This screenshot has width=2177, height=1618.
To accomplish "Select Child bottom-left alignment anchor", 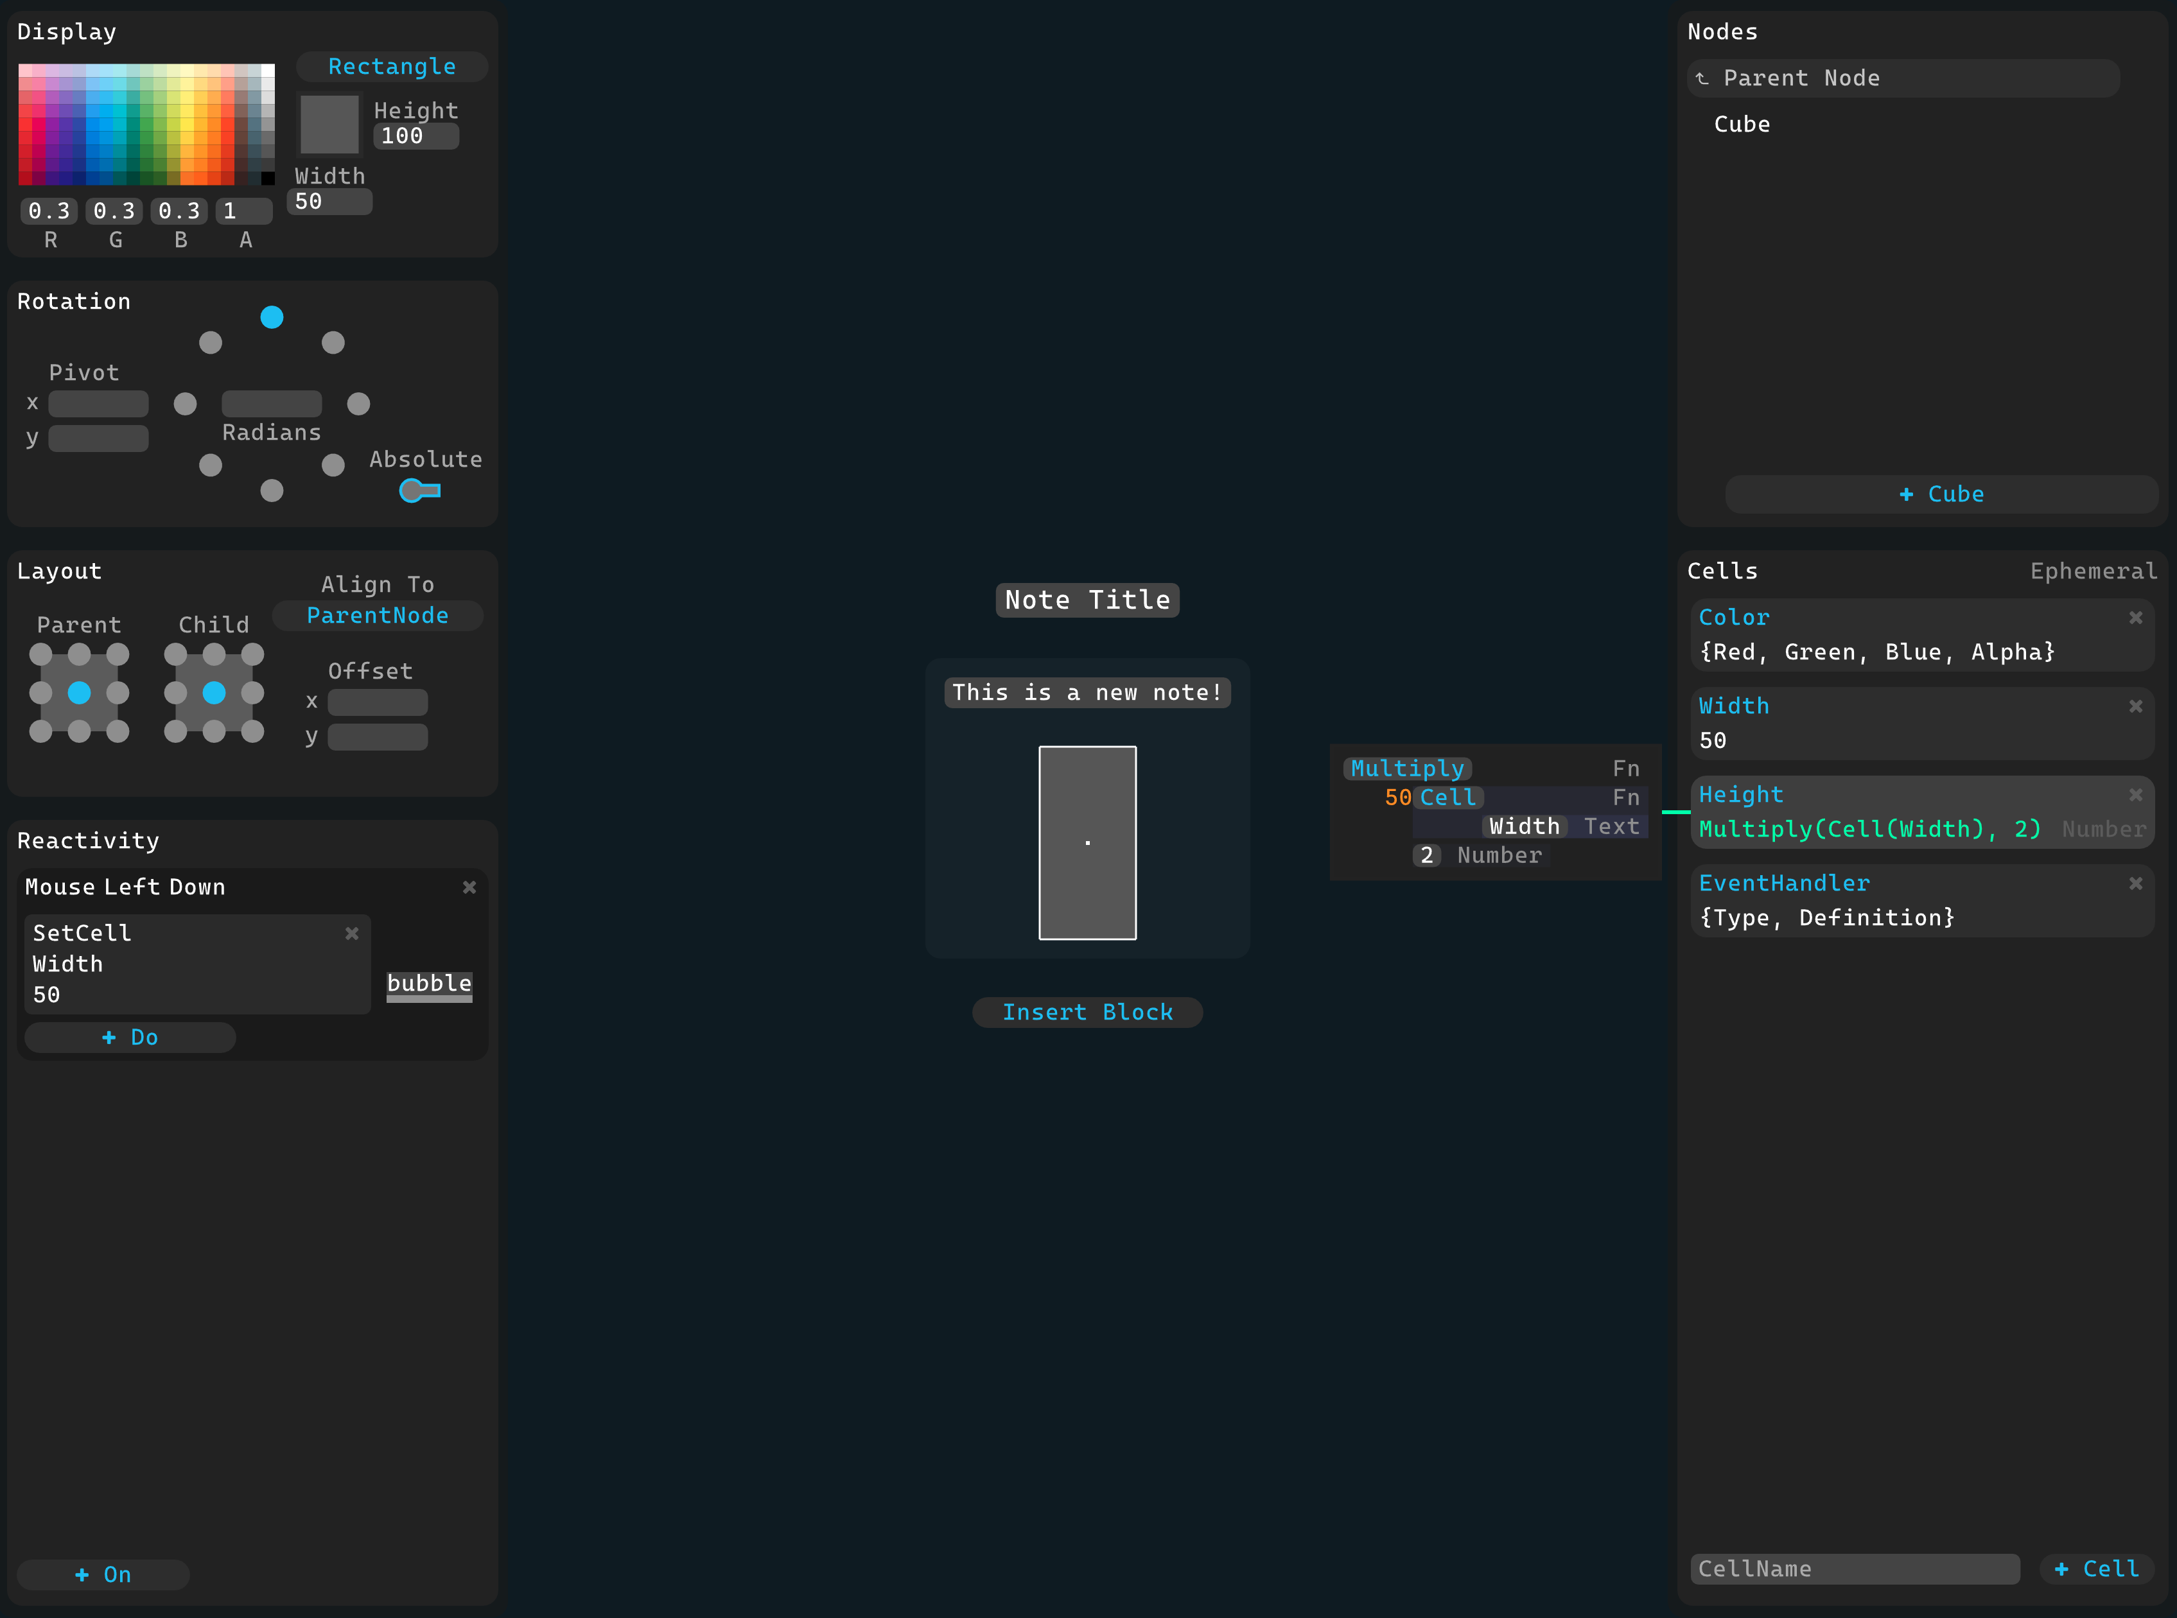I will (x=175, y=731).
